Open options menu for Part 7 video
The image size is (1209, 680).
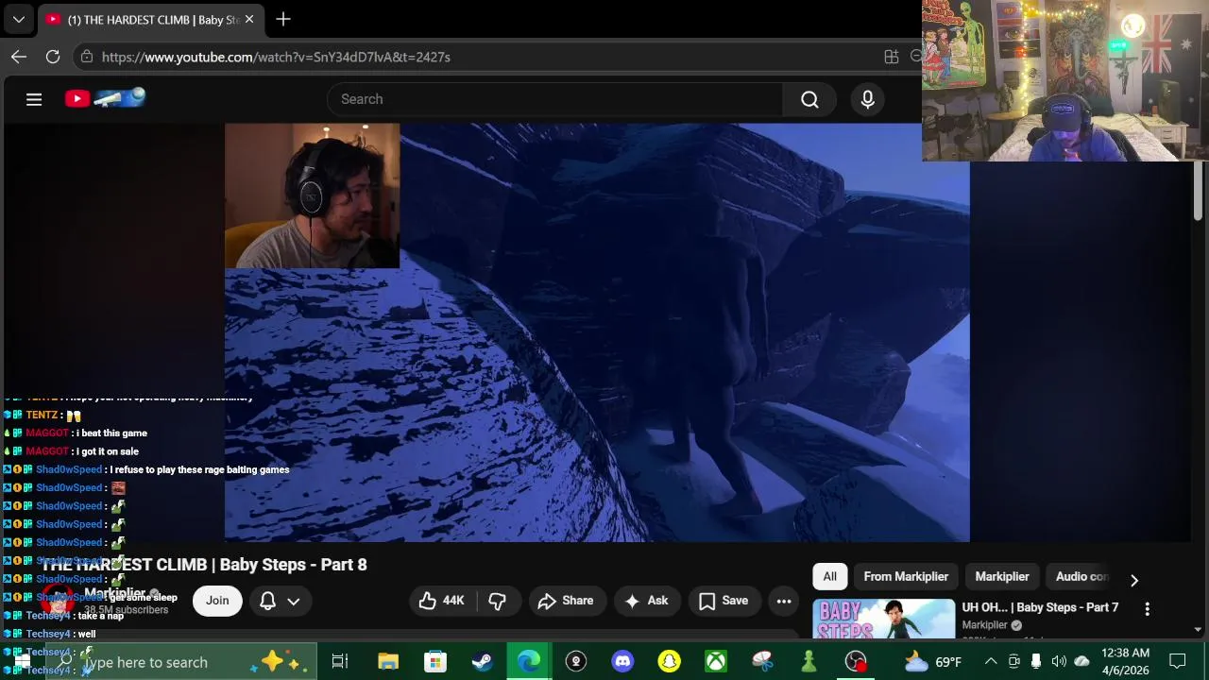(x=1147, y=609)
